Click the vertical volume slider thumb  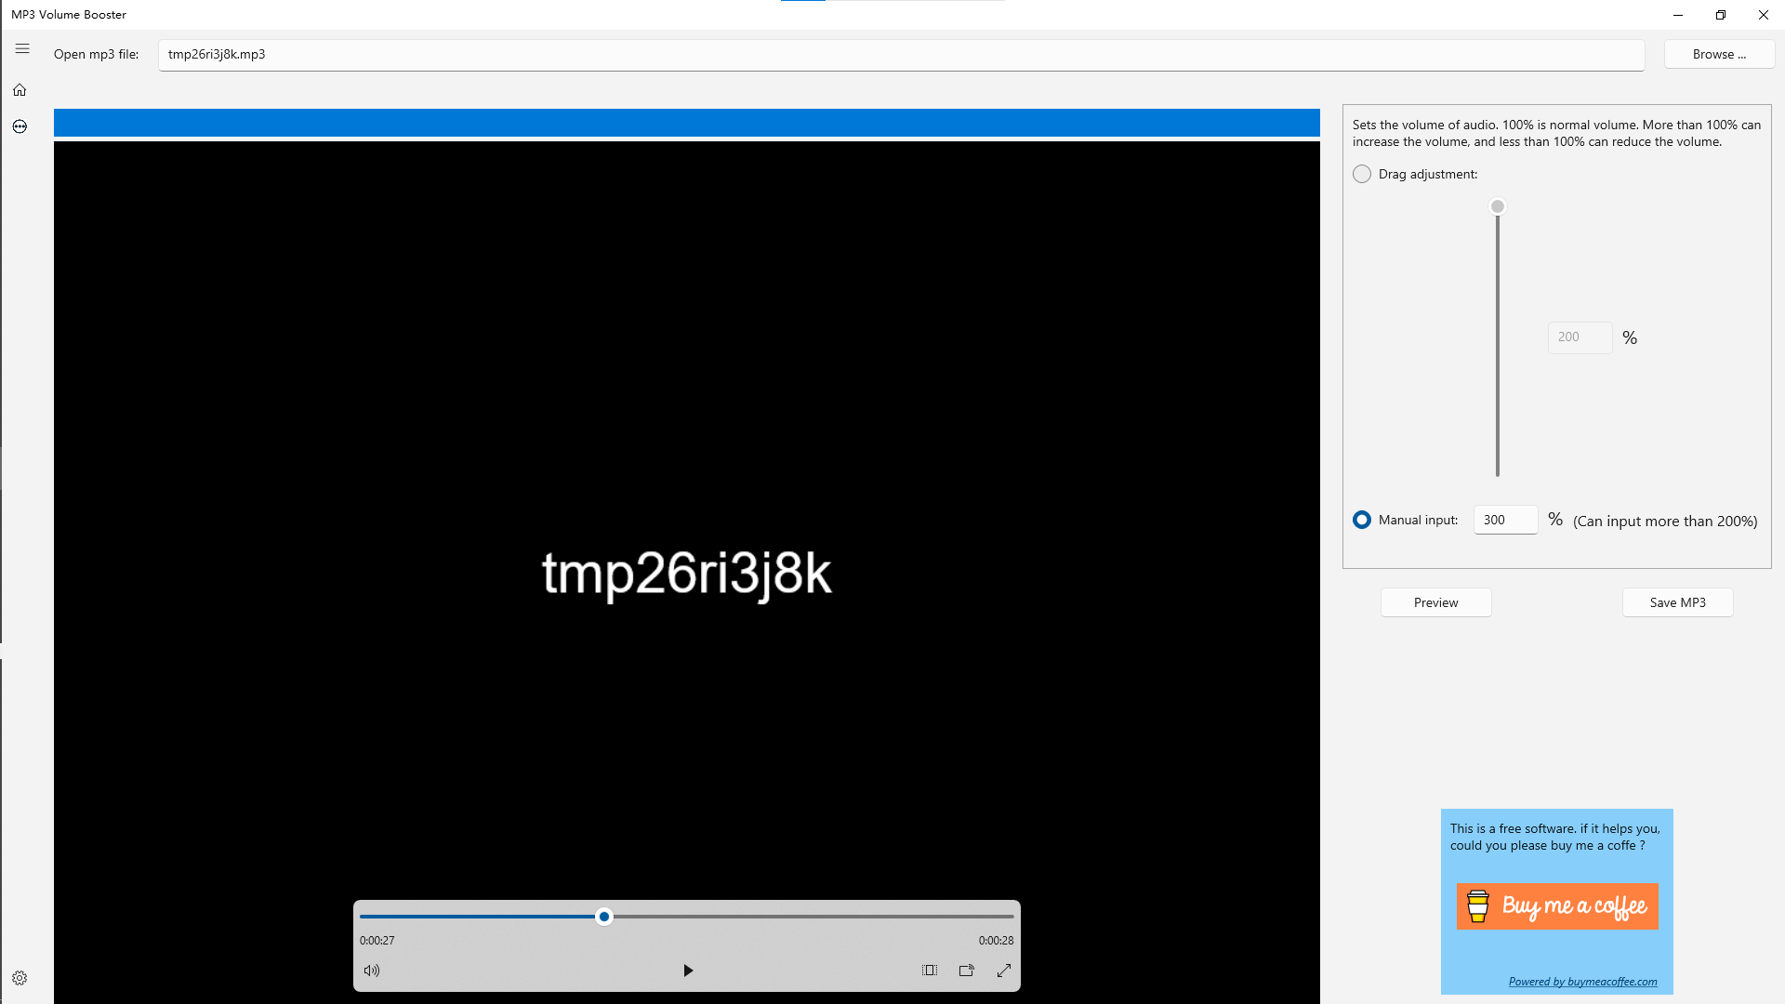coord(1498,206)
